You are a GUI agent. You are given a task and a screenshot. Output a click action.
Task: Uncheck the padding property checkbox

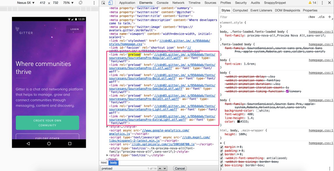(x=222, y=151)
